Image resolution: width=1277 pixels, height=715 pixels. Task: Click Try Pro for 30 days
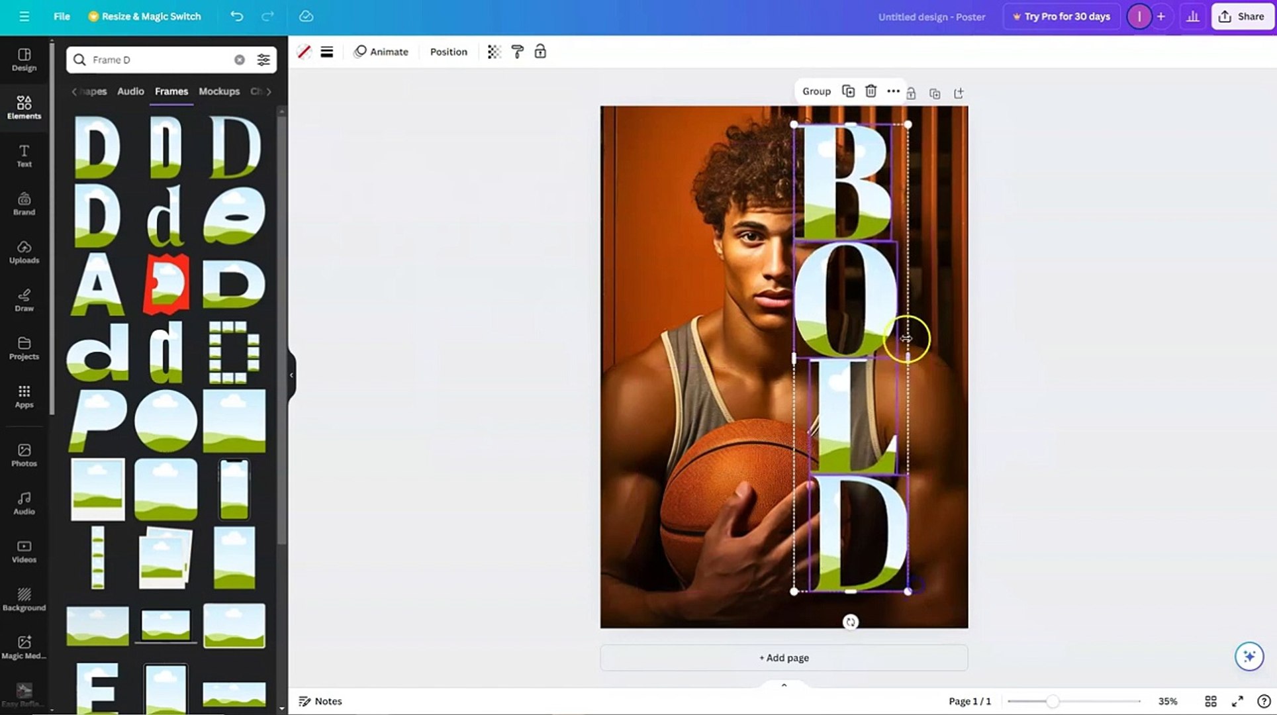pos(1061,16)
